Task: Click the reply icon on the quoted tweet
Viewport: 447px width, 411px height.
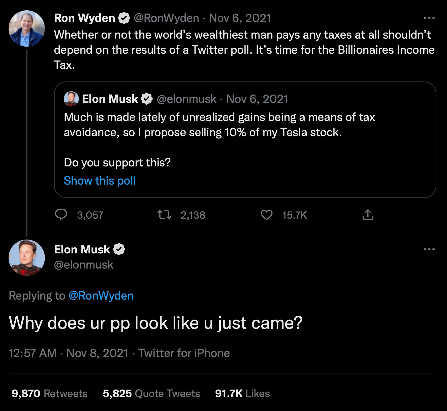Action: pos(62,215)
